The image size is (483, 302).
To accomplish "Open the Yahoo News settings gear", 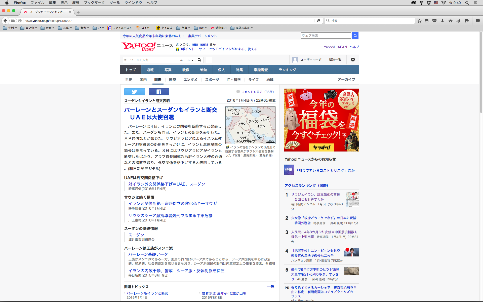I will point(353,60).
